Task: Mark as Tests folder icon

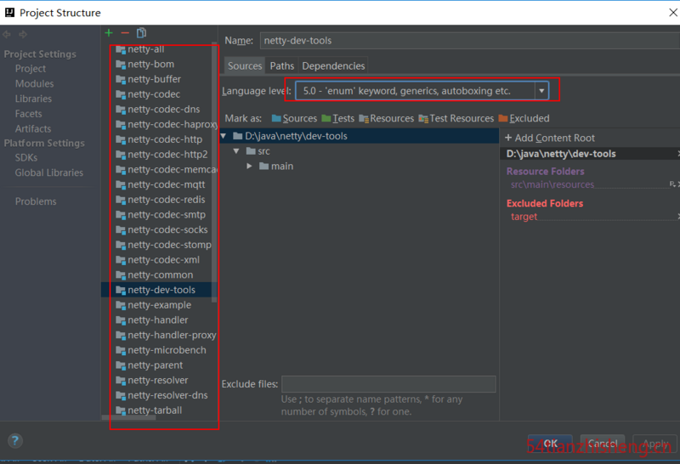Action: coord(326,118)
